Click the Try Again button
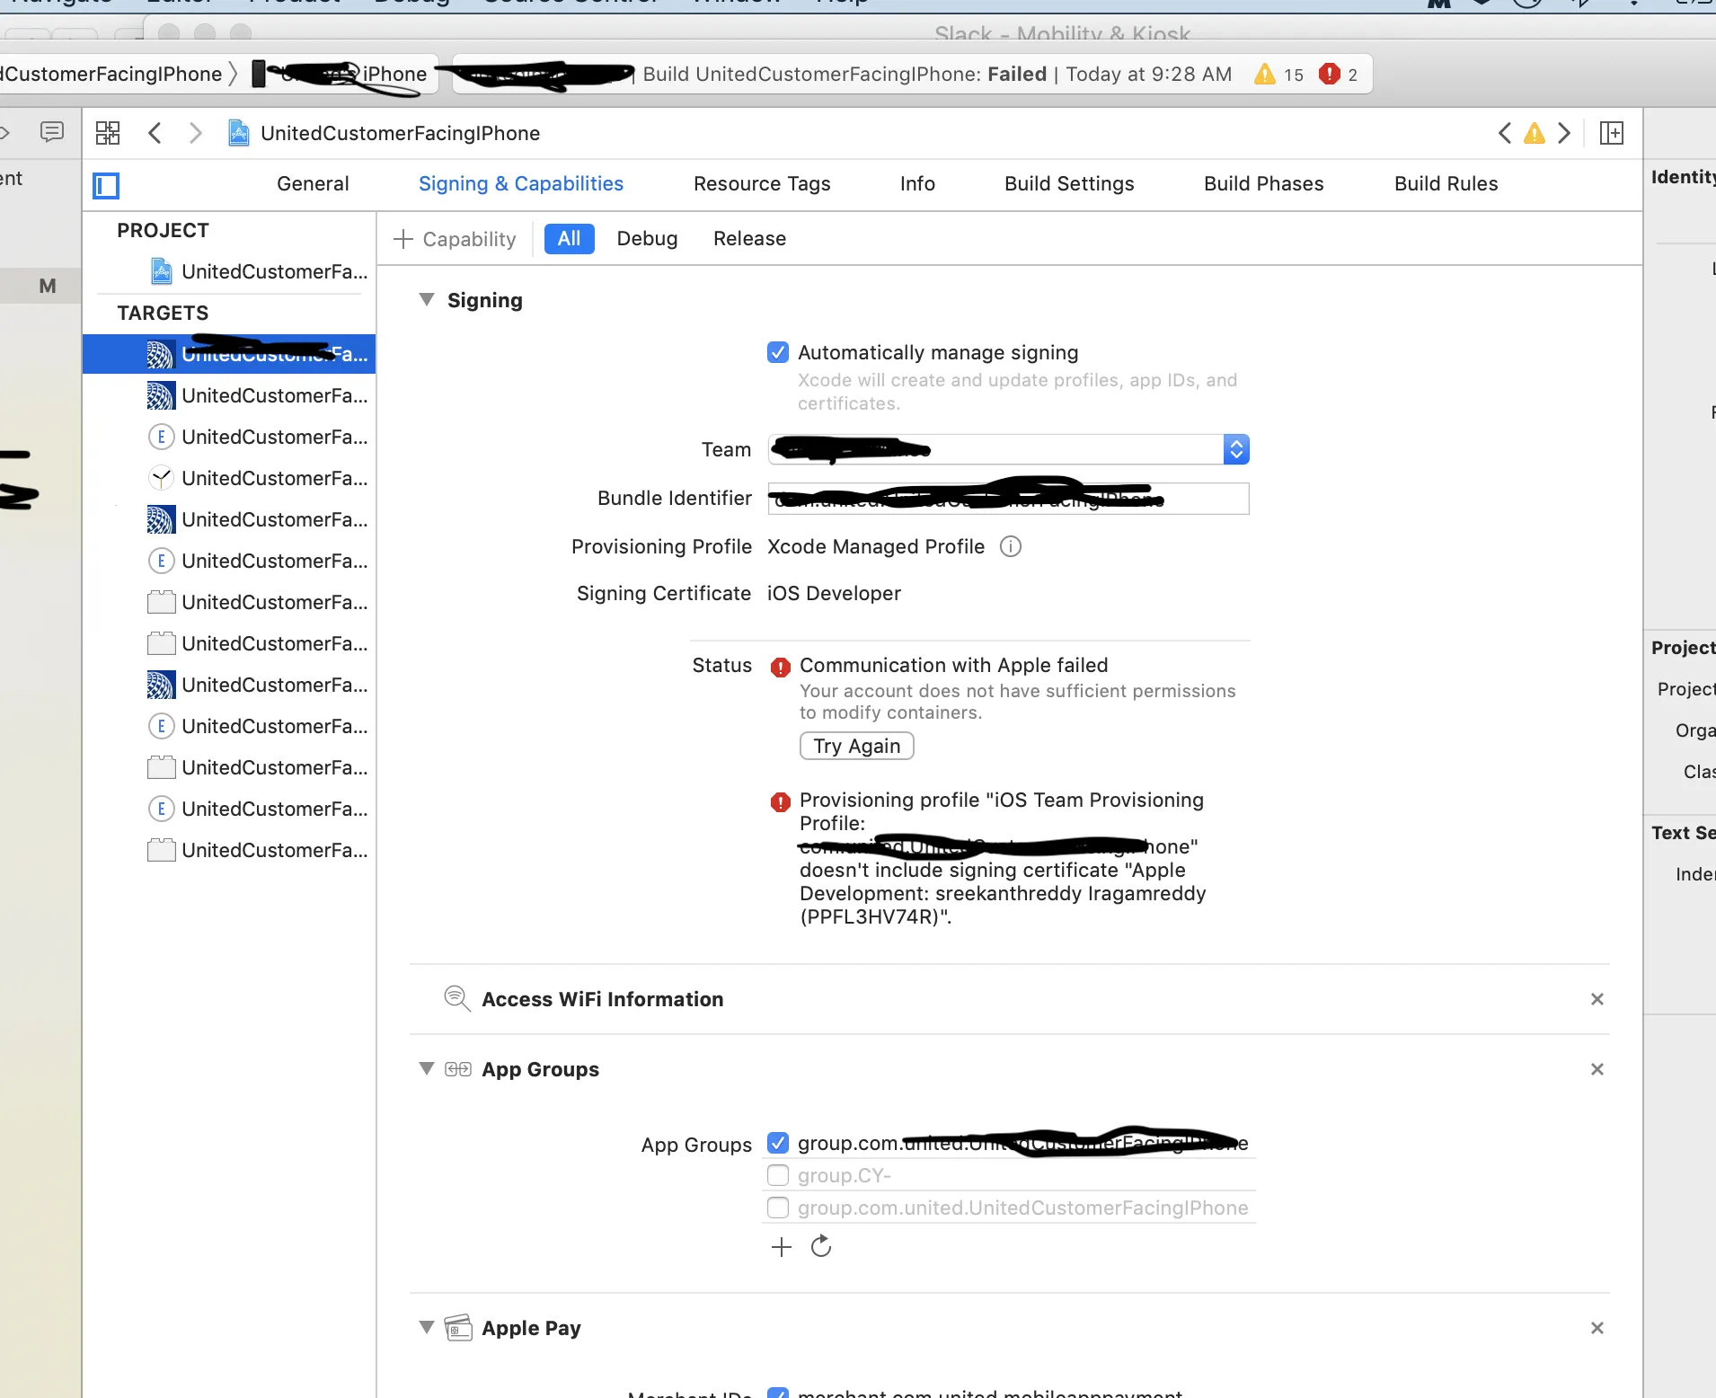Image resolution: width=1716 pixels, height=1398 pixels. coord(856,746)
